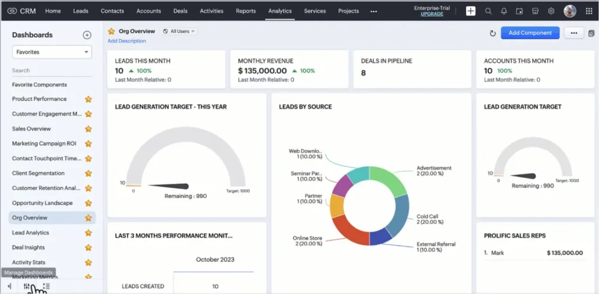Switch to the Reports tab
This screenshot has height=294, width=599.
pos(246,11)
